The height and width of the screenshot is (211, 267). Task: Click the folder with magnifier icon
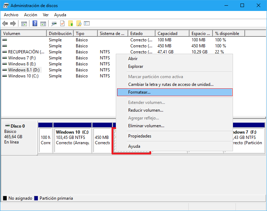pos(79,23)
